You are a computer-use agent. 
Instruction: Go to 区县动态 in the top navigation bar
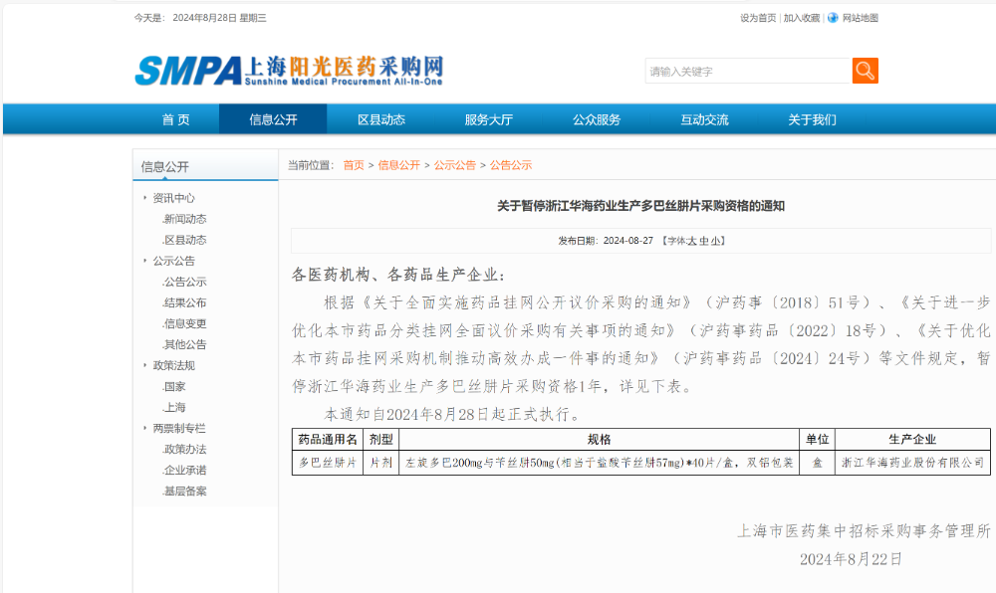(381, 119)
